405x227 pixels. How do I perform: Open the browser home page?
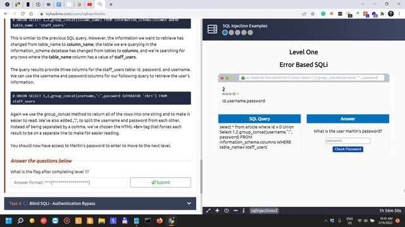point(31,14)
